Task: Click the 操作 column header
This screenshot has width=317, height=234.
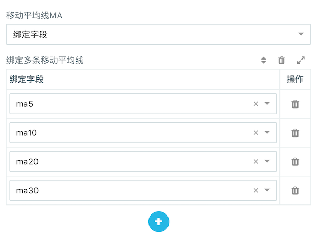Action: click(295, 79)
